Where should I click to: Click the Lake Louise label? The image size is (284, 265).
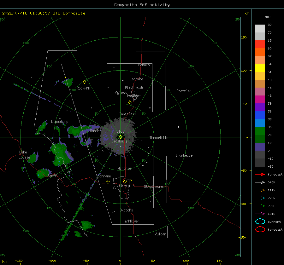[x=24, y=155]
